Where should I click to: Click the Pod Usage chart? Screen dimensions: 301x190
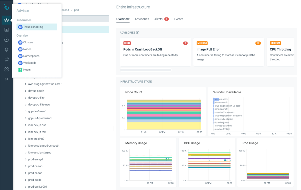click(265, 162)
